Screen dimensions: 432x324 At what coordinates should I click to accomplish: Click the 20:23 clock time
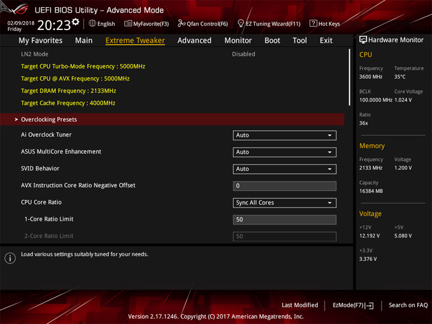54,25
